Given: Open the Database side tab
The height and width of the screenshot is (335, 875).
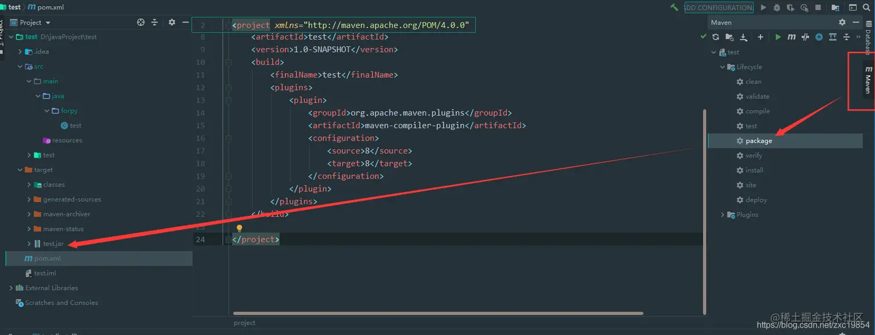Looking at the screenshot, I should tap(868, 38).
